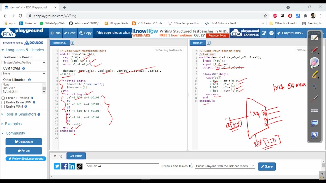Open the WhatsApp Web bookmark
The image size is (326, 183).
pos(52,23)
